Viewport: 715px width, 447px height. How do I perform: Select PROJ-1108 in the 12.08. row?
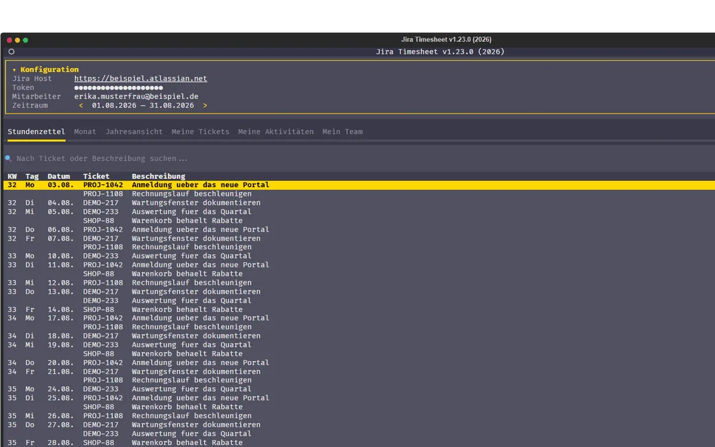point(103,283)
